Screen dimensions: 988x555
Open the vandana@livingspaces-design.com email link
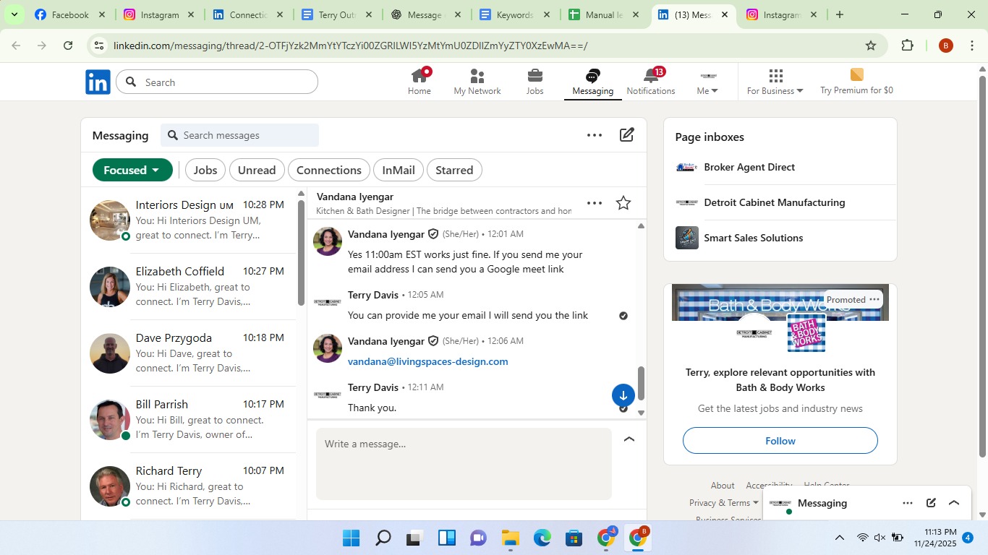tap(427, 361)
